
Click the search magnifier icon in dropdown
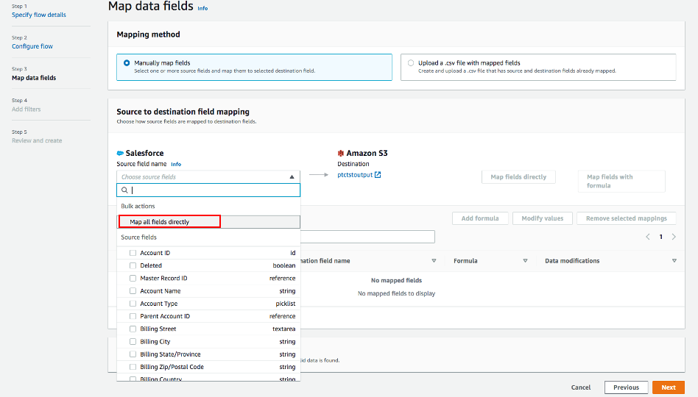pos(125,190)
